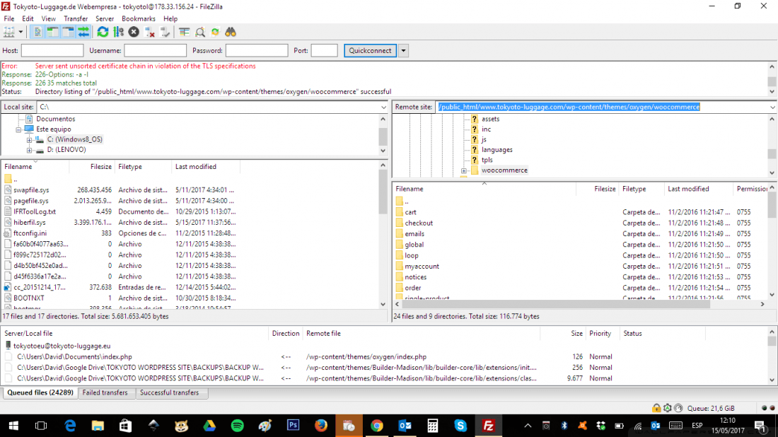Show hidden system tray icons

(x=528, y=426)
